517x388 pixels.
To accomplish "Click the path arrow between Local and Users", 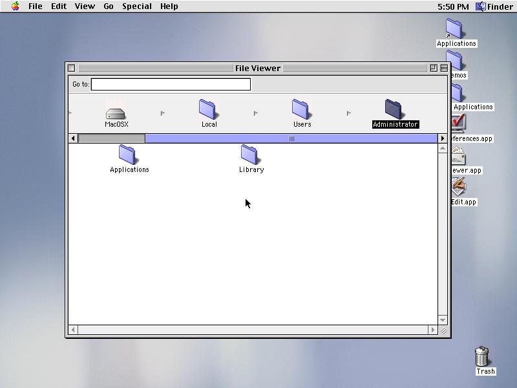I will tap(255, 114).
